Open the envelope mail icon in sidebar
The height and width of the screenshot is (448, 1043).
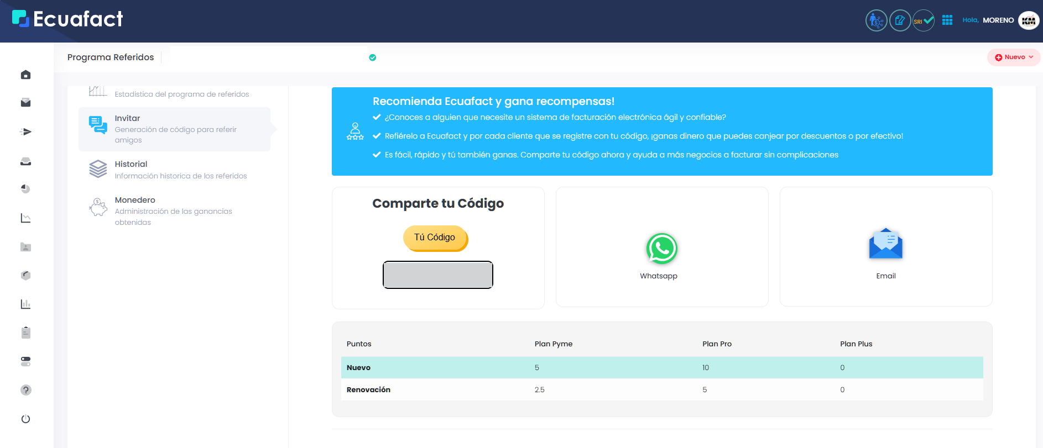(25, 103)
